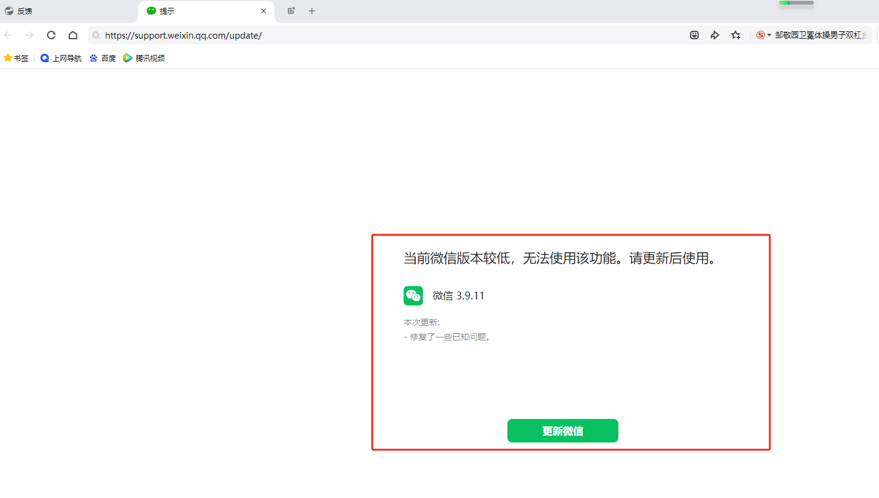Click the 微信 3.9.11 version text

point(459,296)
